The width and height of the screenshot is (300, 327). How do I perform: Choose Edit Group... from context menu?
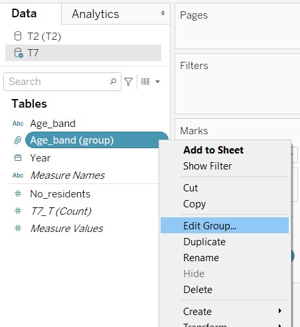coord(224,225)
